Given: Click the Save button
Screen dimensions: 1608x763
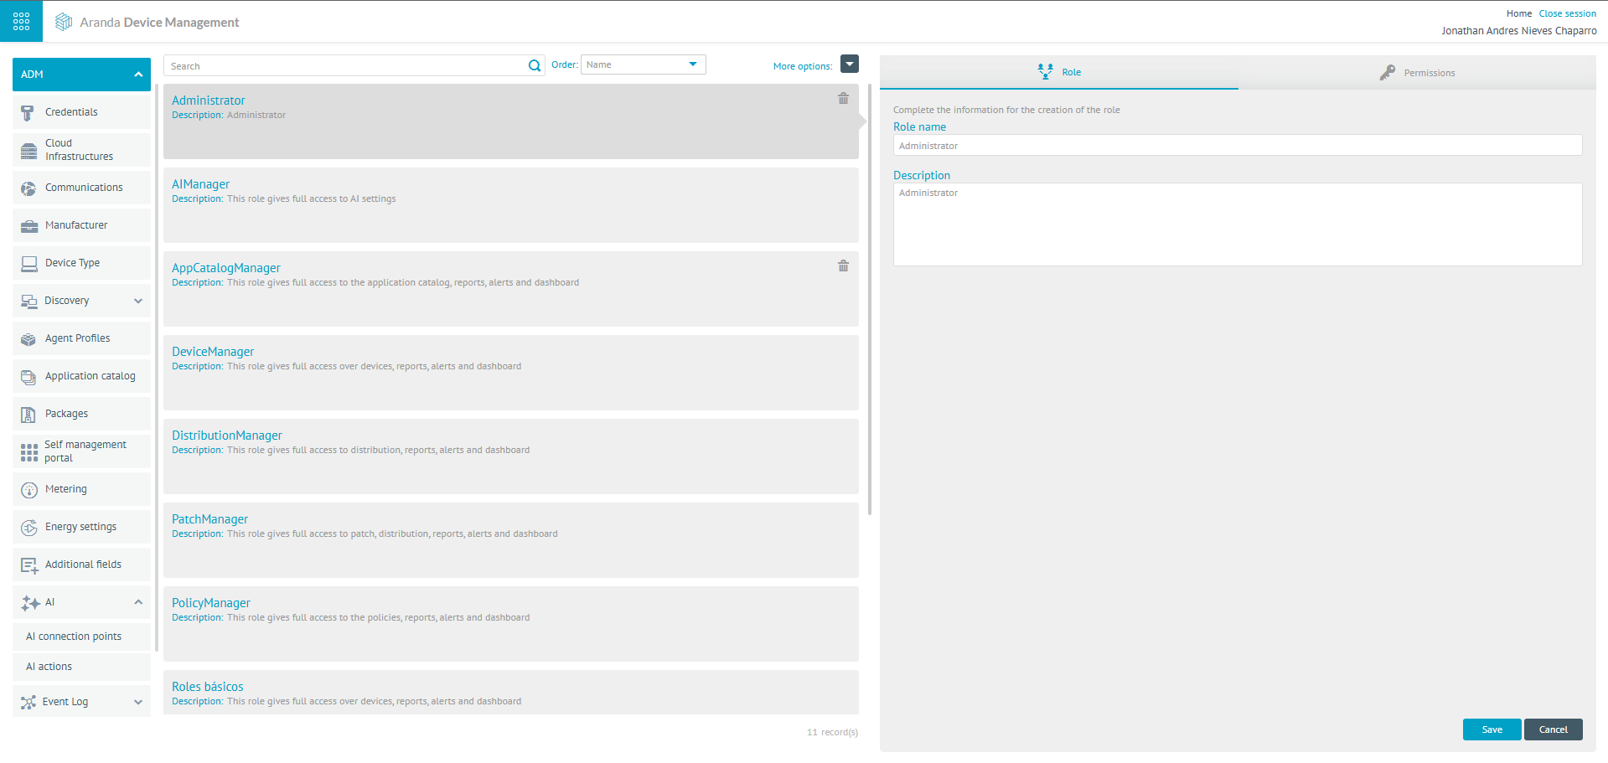Looking at the screenshot, I should coord(1492,729).
